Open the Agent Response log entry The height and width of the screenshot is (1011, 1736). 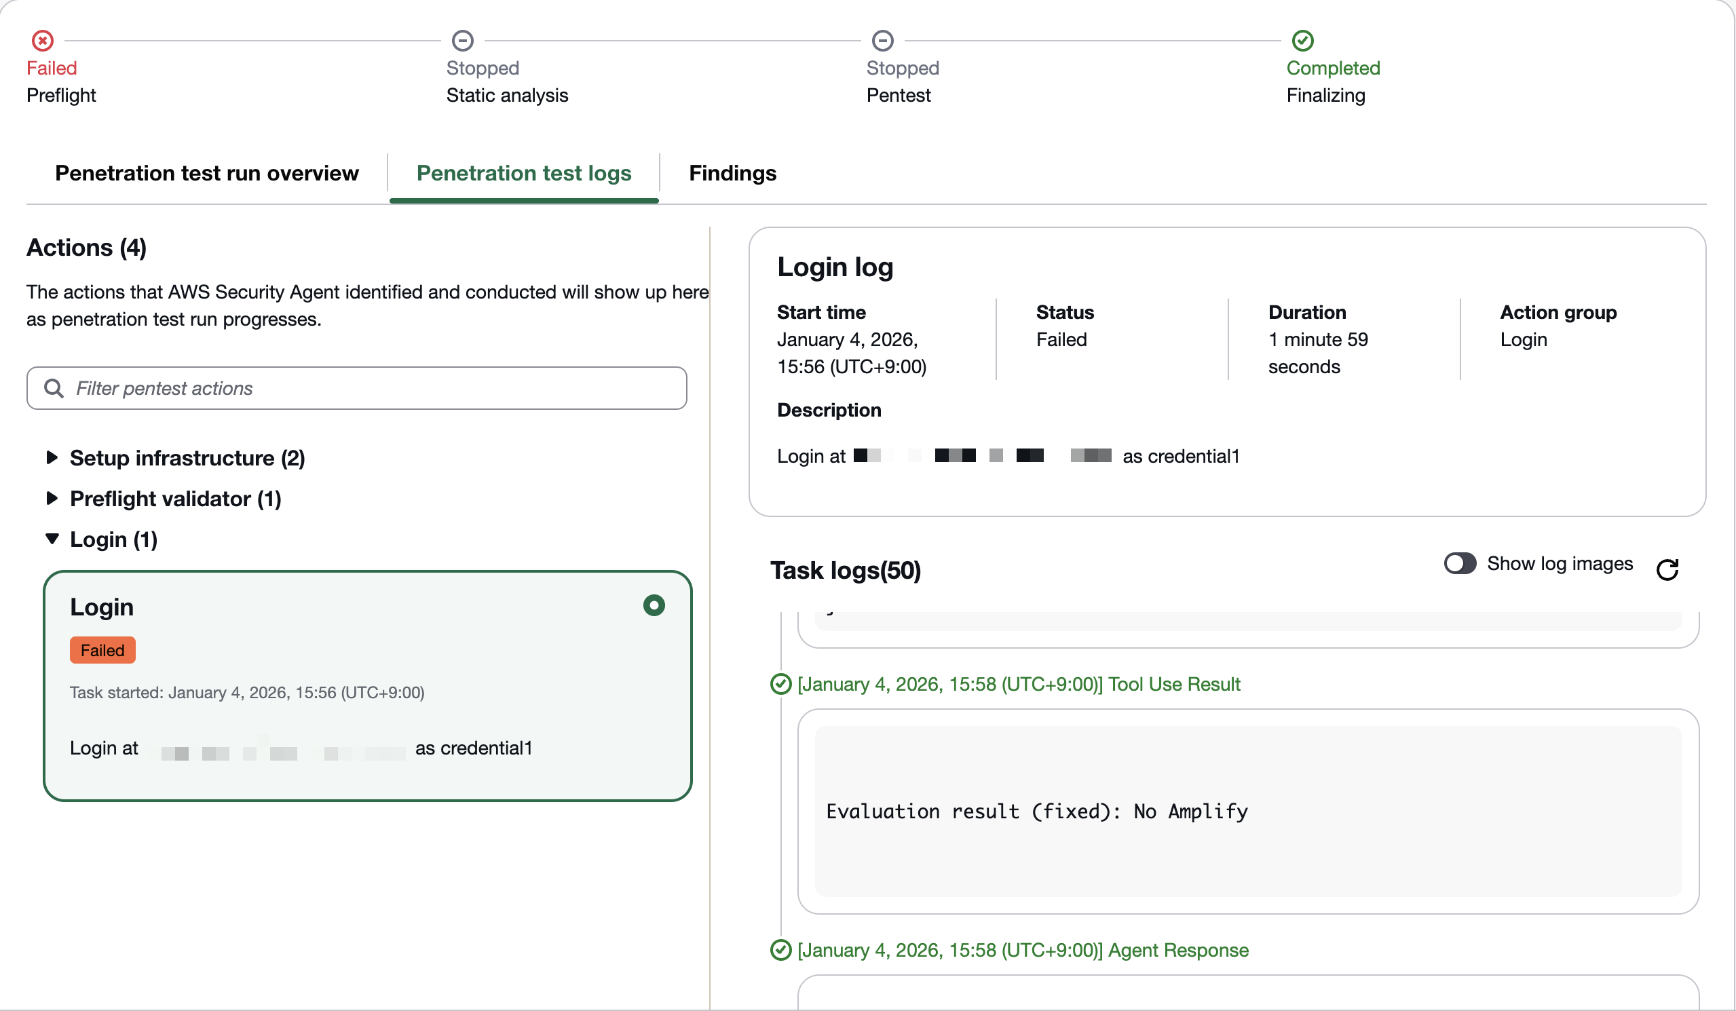(1022, 950)
